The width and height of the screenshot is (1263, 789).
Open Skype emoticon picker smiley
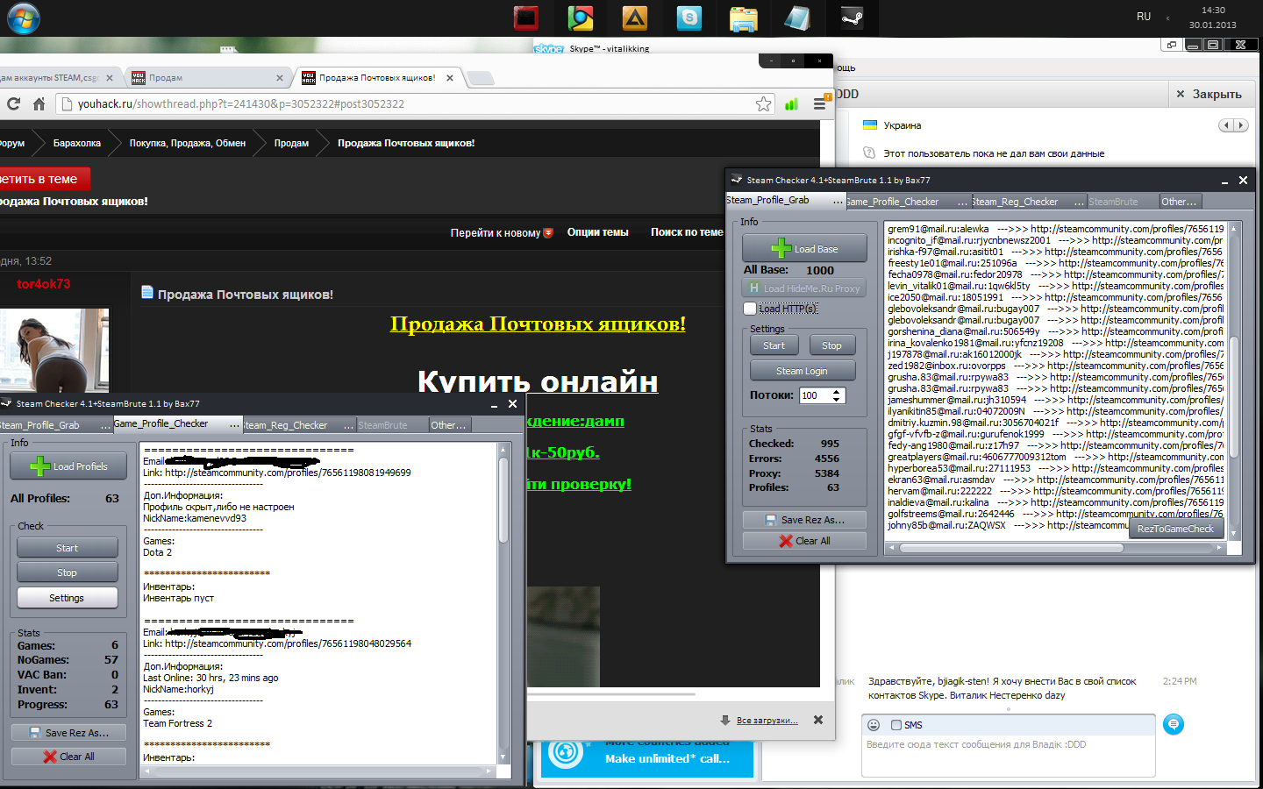(874, 725)
